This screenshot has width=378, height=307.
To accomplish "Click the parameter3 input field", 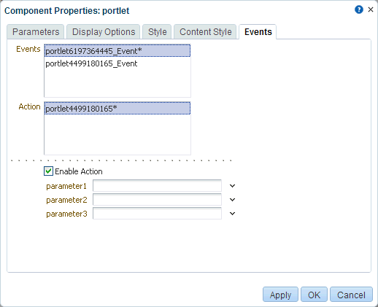I will (157, 214).
